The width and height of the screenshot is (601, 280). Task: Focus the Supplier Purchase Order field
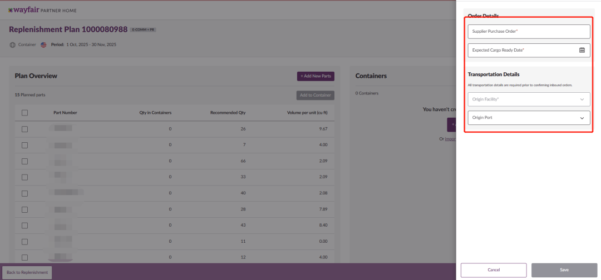(529, 32)
